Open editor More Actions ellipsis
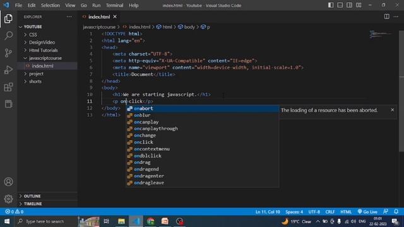This screenshot has width=404, height=227. point(396,16)
